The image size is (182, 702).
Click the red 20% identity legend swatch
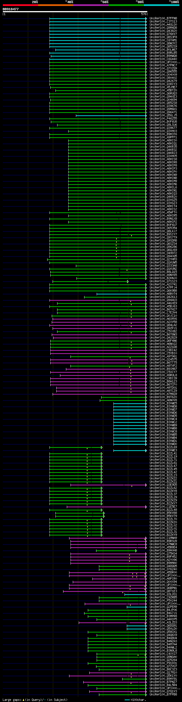pyautogui.click(x=20, y=5)
